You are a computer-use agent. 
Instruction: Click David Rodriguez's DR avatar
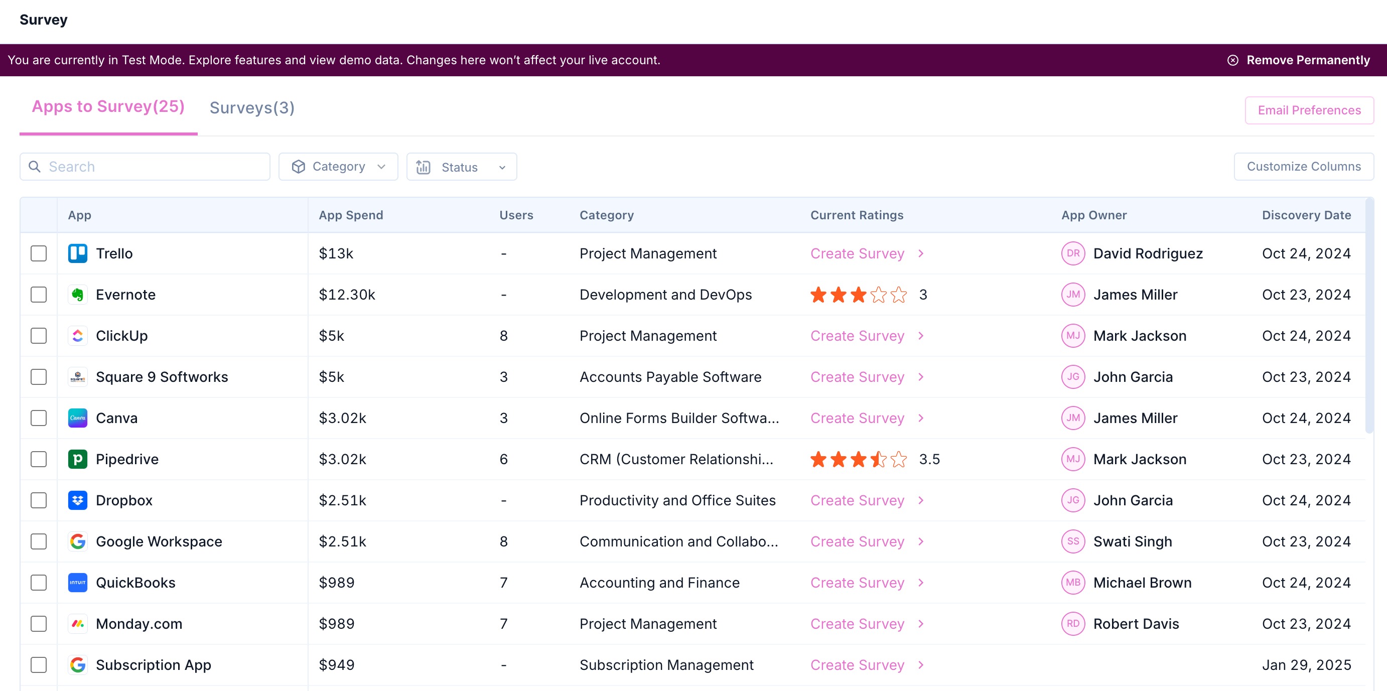tap(1072, 253)
